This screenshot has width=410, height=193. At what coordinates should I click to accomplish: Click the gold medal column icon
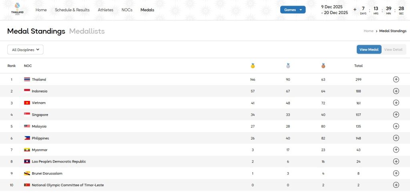[x=253, y=66]
